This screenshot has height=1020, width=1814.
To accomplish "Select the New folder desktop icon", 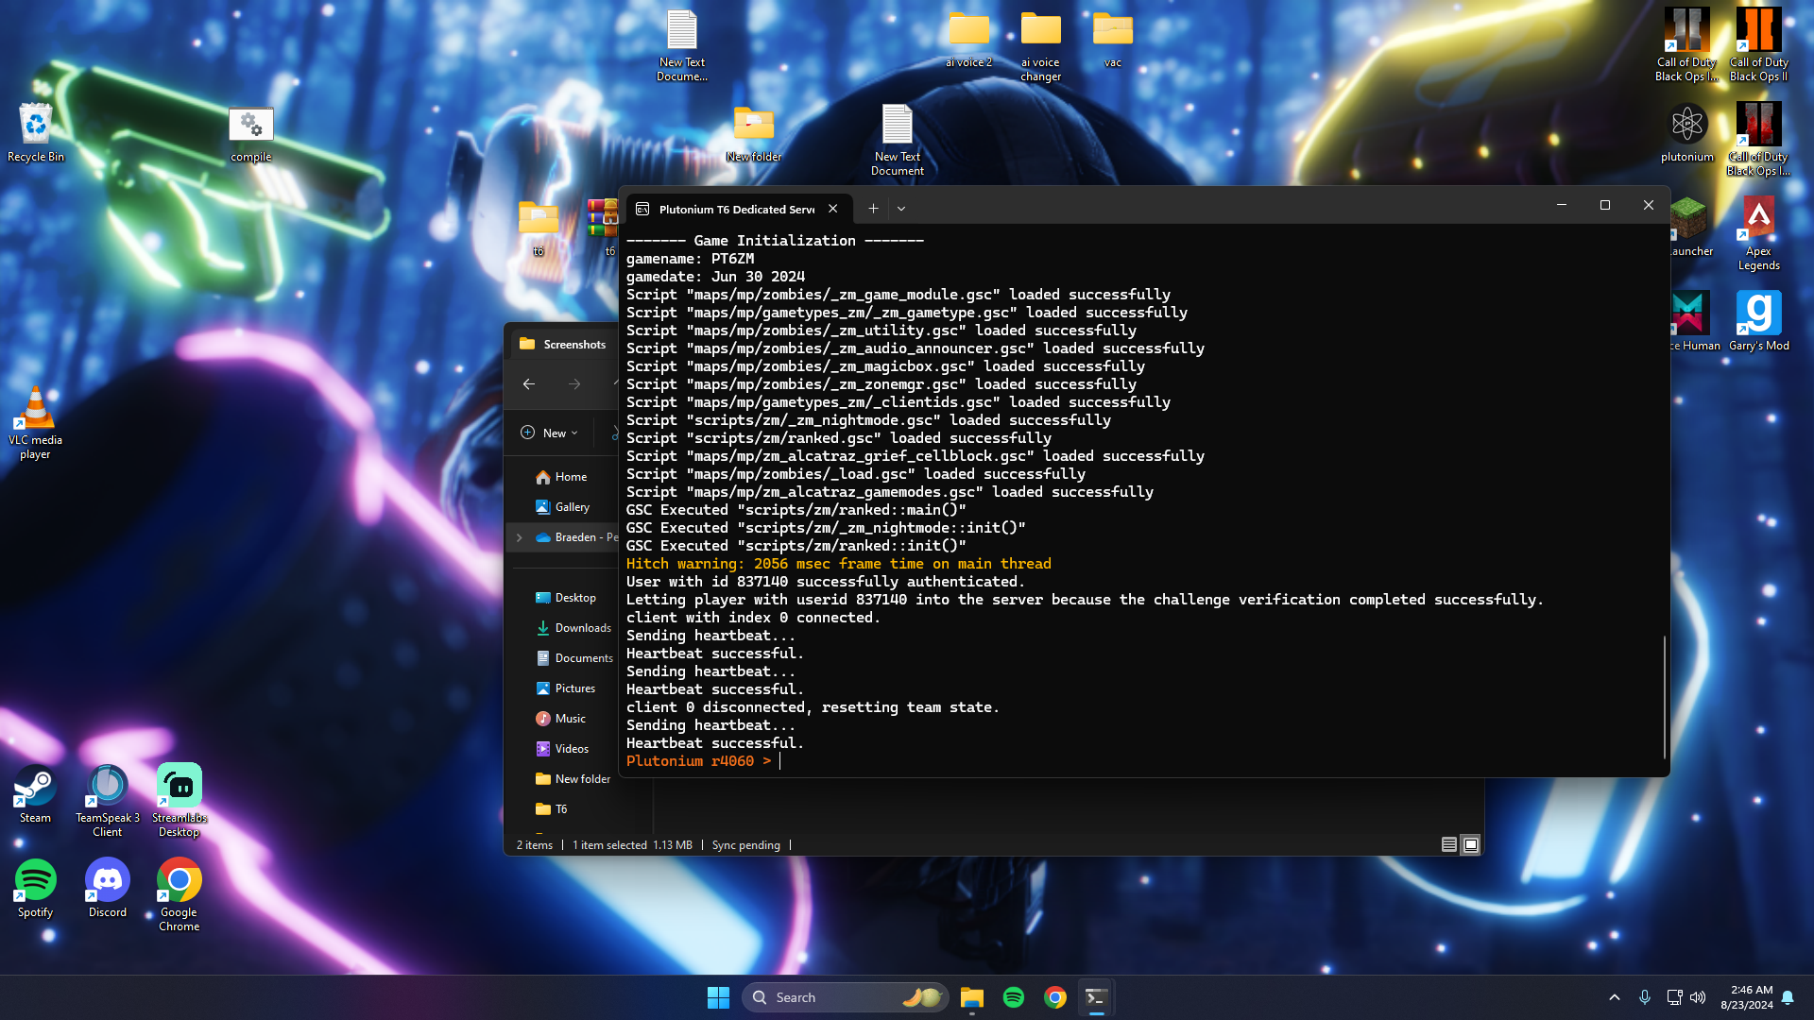I will [x=753, y=132].
